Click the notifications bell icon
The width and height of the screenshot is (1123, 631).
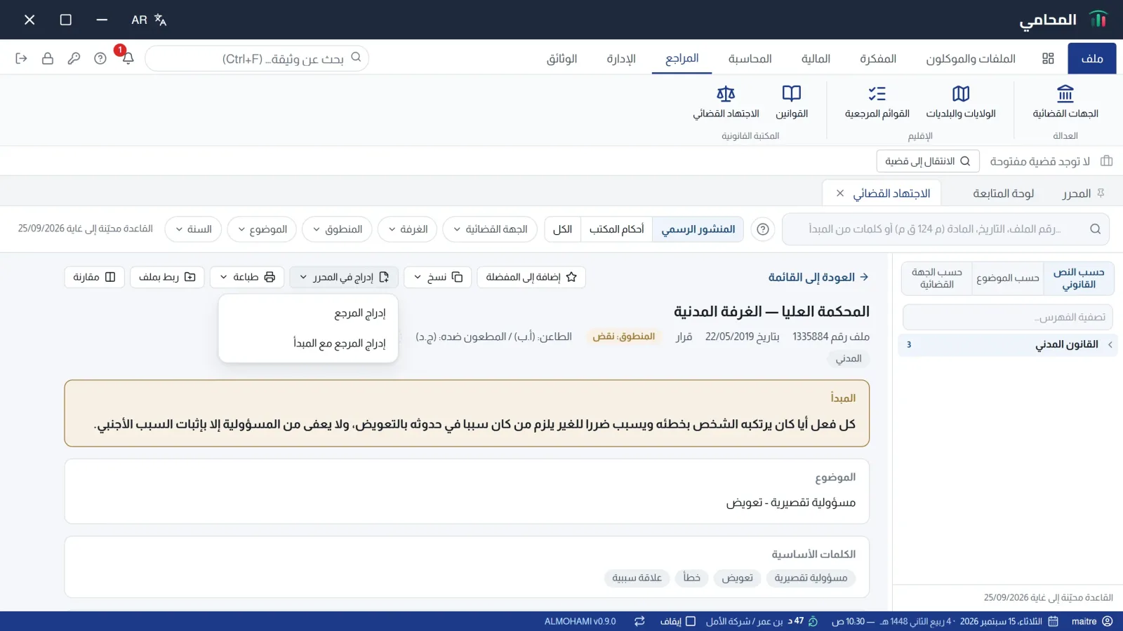click(127, 58)
